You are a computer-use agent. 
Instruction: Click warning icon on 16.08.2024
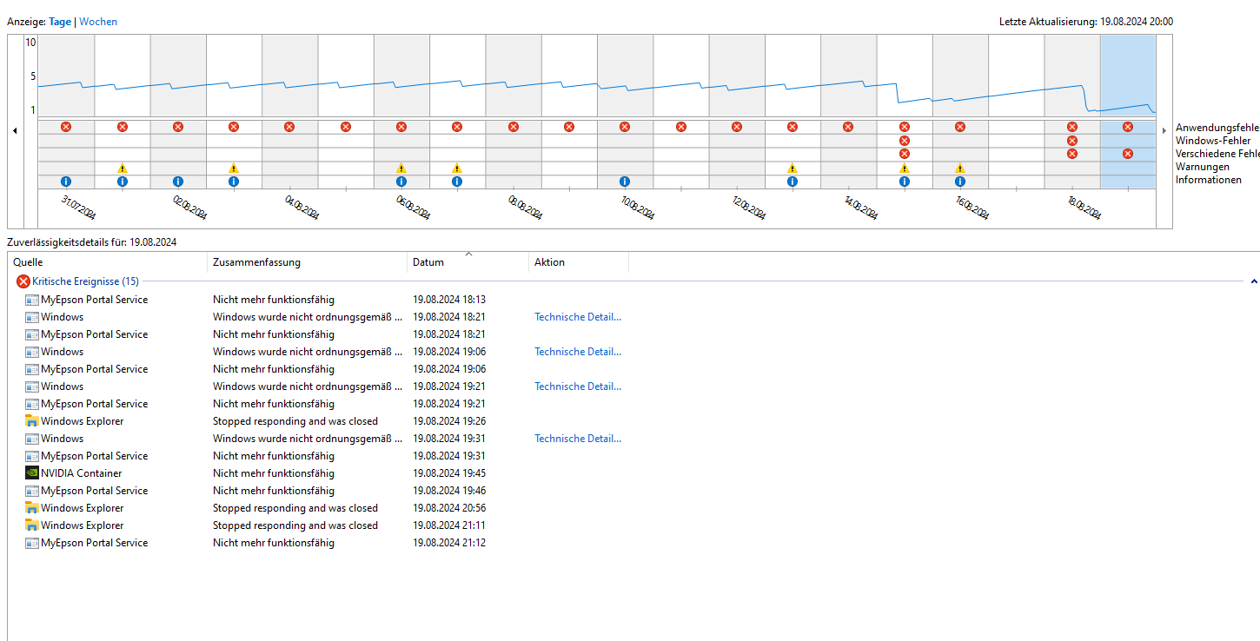[960, 168]
